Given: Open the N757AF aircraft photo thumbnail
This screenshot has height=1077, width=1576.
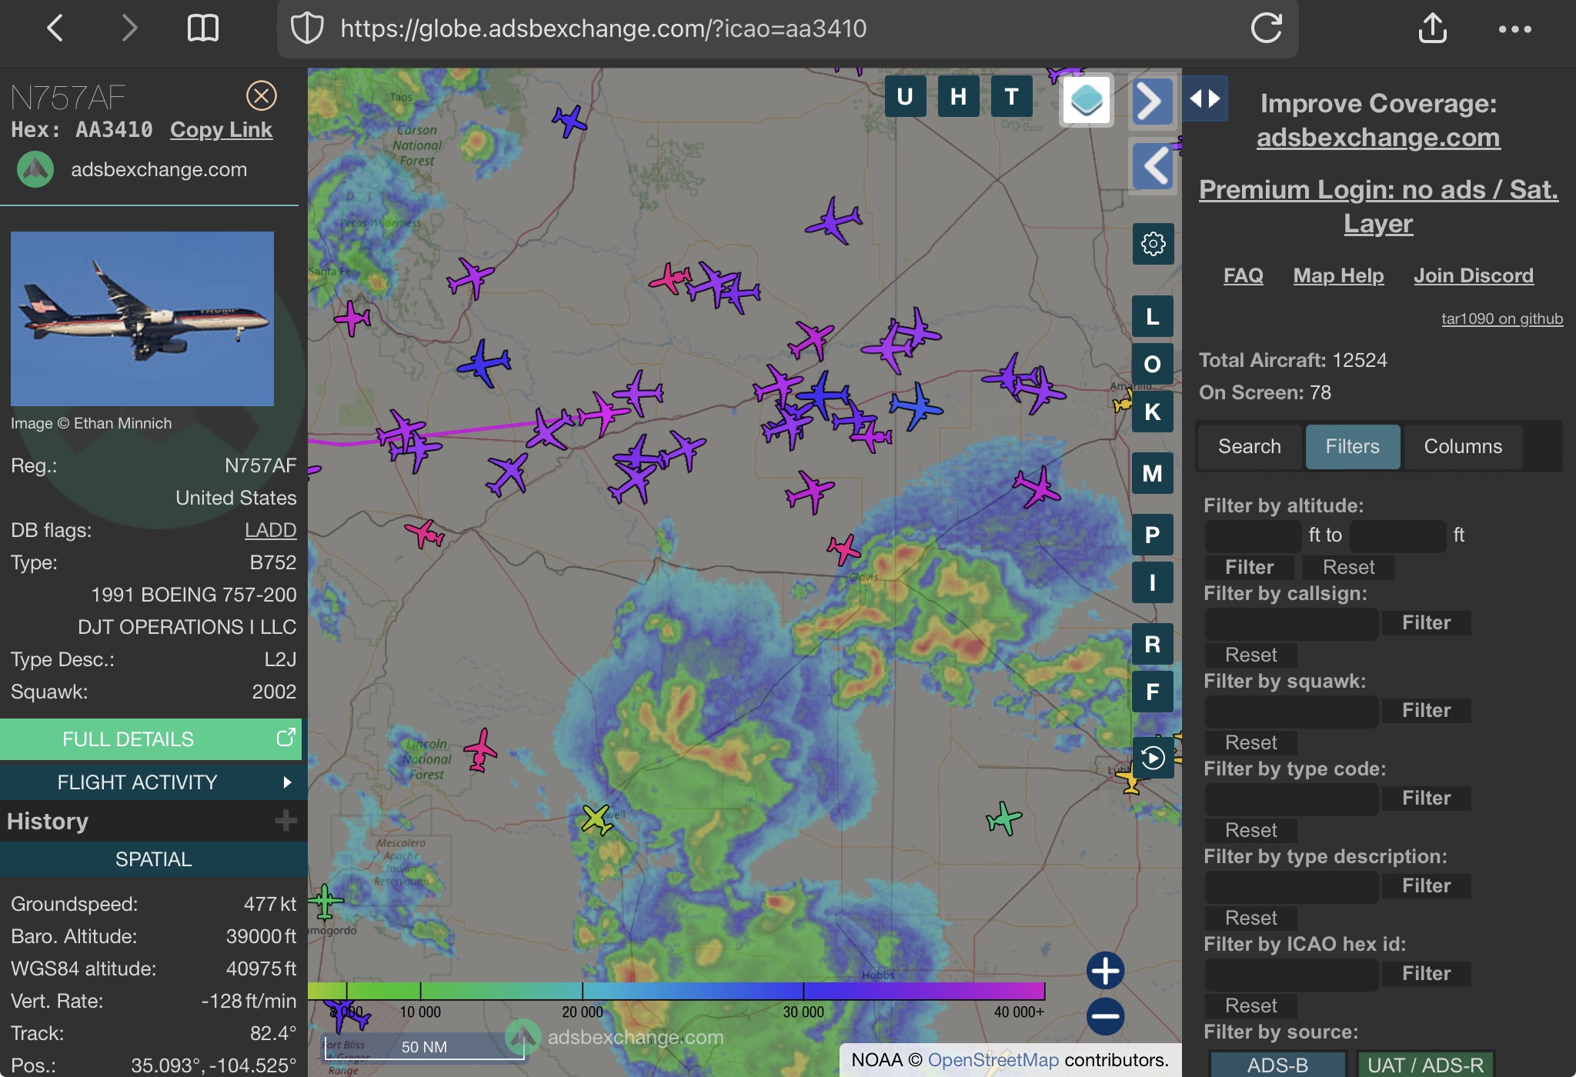Looking at the screenshot, I should pyautogui.click(x=142, y=318).
